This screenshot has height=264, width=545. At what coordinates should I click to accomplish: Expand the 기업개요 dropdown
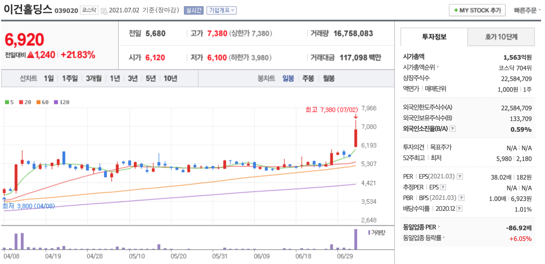click(222, 10)
